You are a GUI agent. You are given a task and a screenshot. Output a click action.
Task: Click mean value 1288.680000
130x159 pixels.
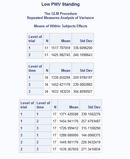coord(69,135)
